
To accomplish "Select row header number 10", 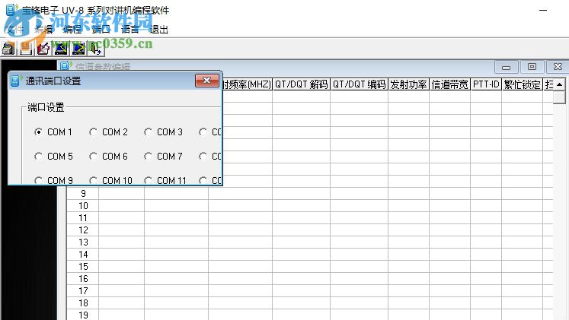I will tap(83, 206).
